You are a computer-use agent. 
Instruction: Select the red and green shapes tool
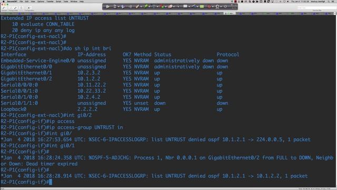coord(163,7)
